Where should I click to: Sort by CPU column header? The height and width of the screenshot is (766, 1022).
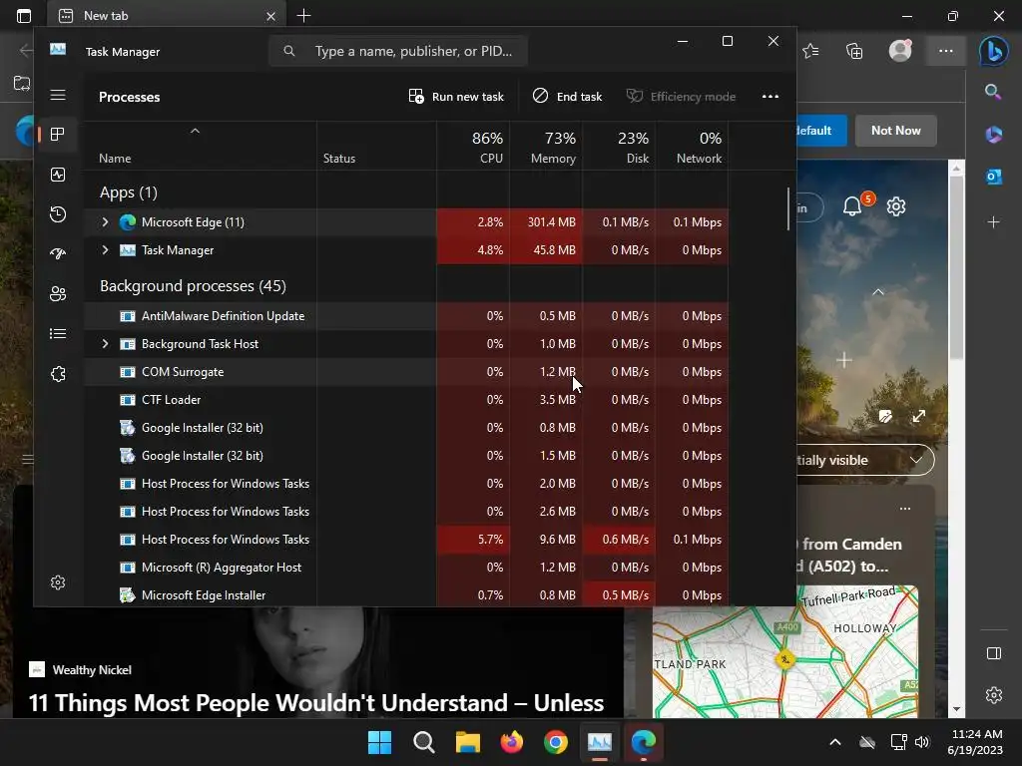pos(473,147)
